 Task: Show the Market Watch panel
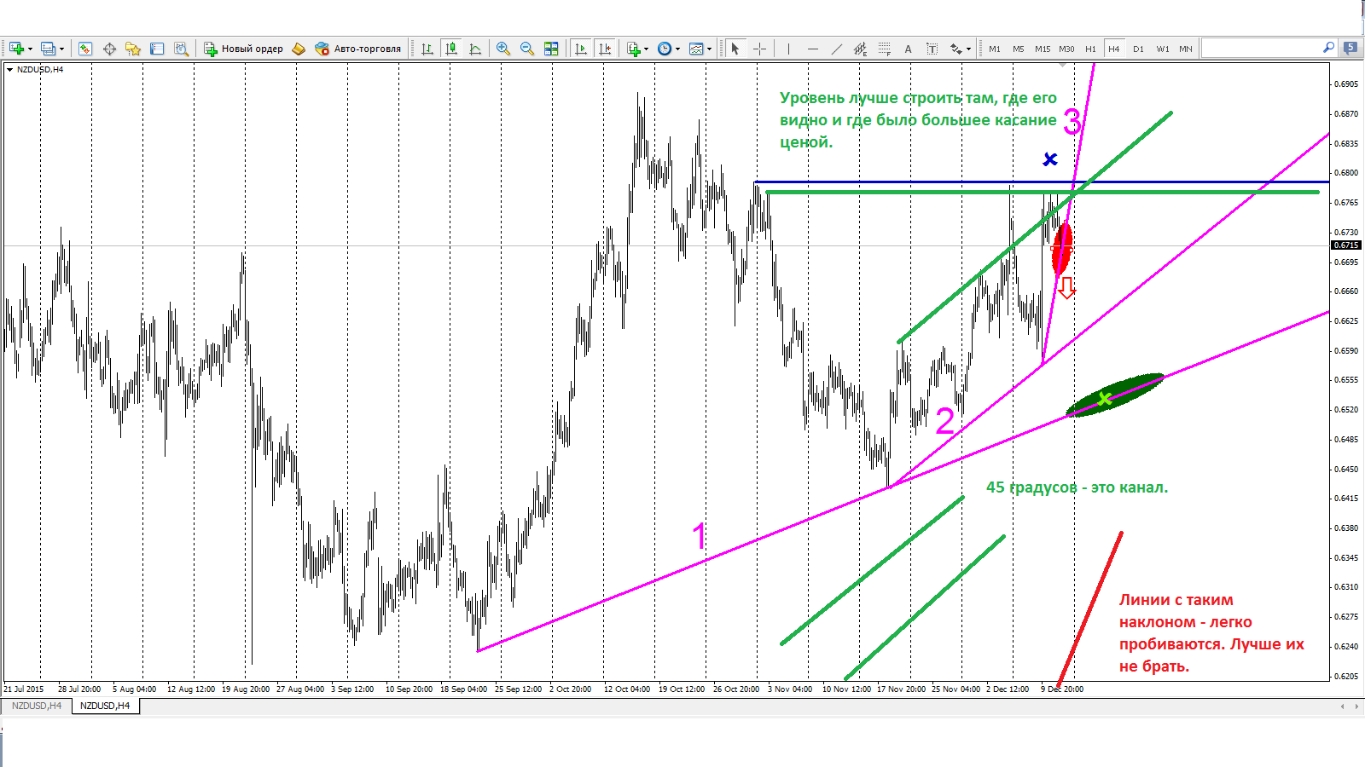tap(85, 49)
